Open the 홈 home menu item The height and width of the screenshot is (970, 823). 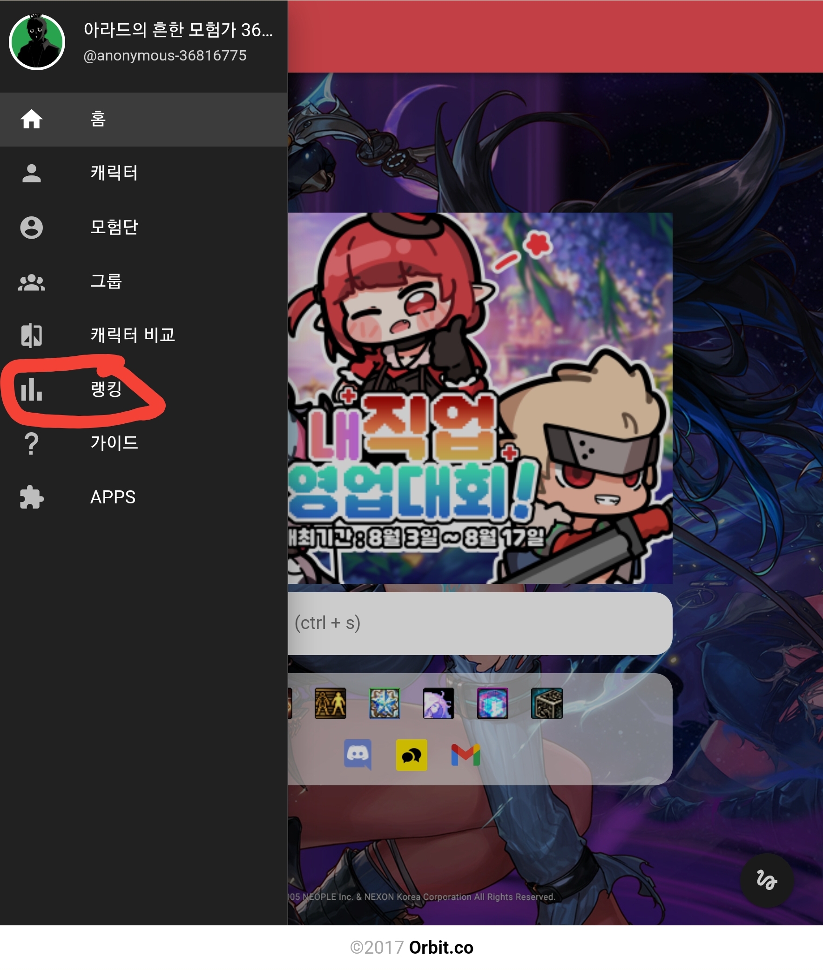(x=144, y=120)
